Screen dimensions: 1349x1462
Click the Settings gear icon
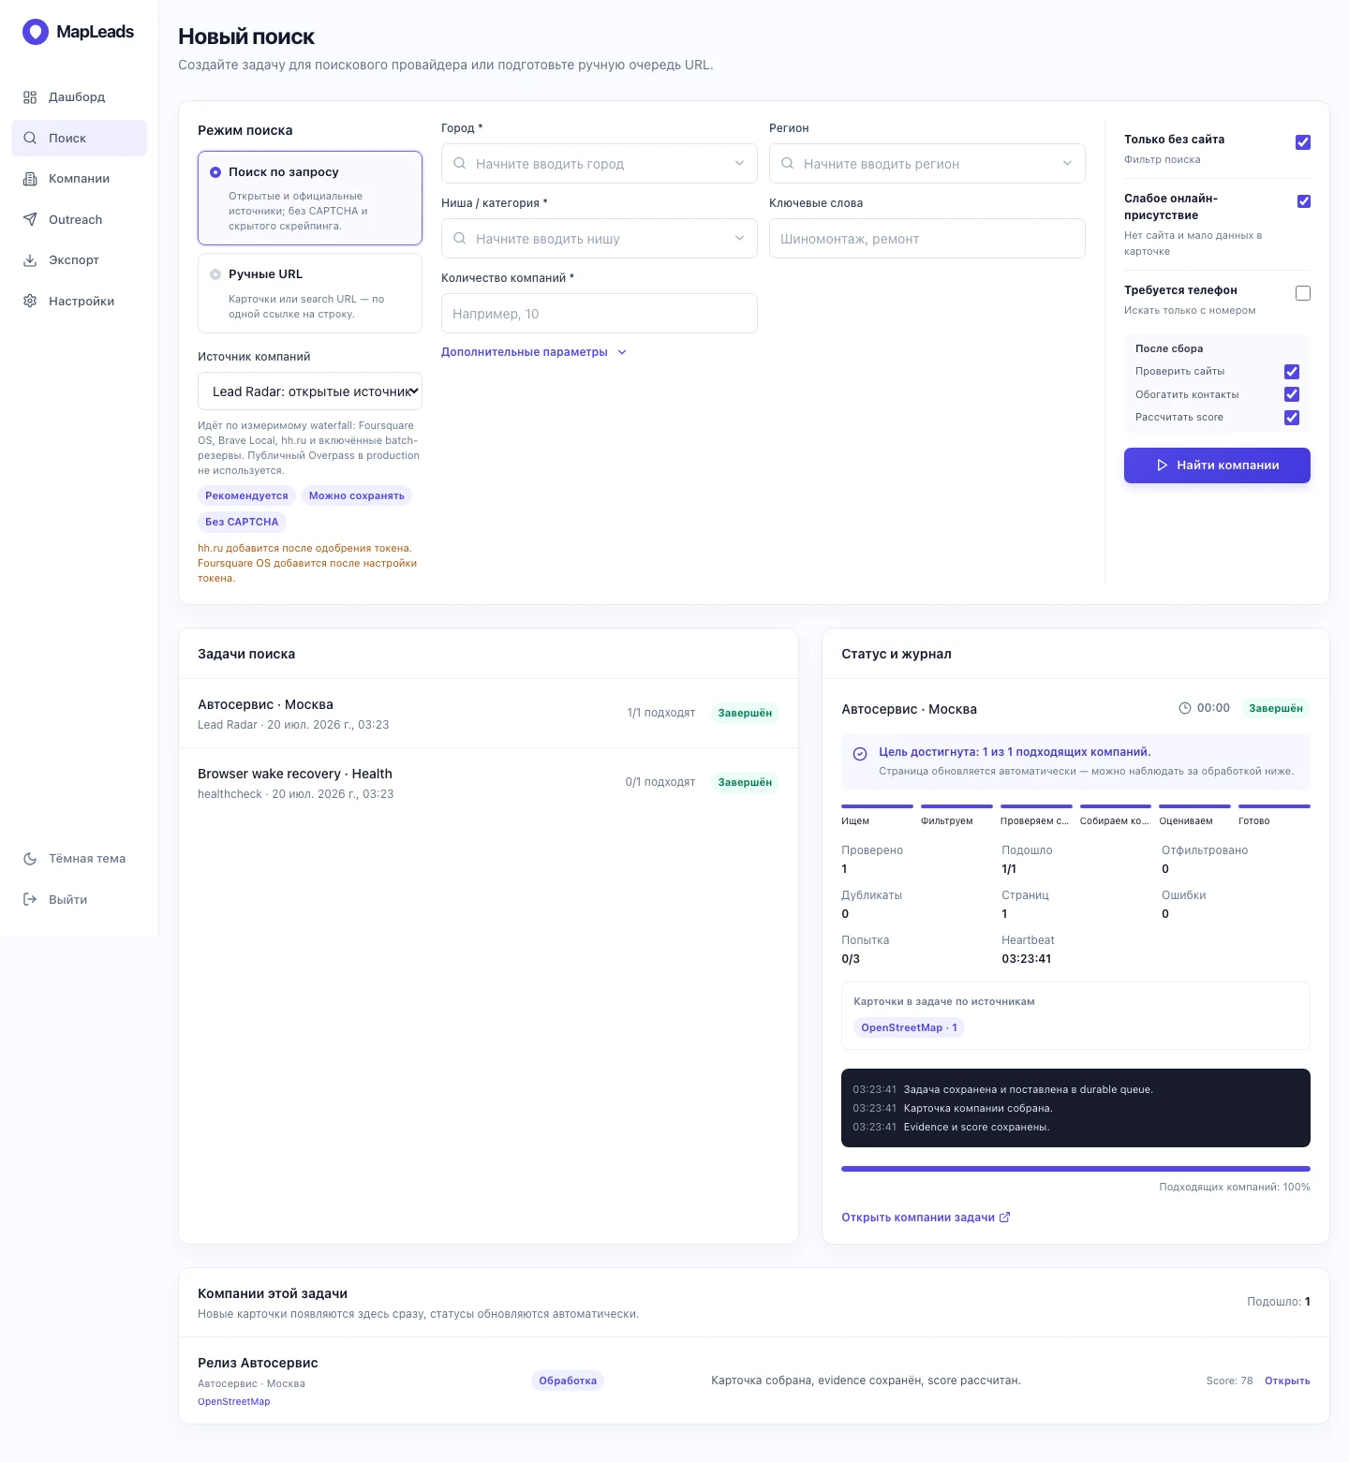[x=30, y=302]
